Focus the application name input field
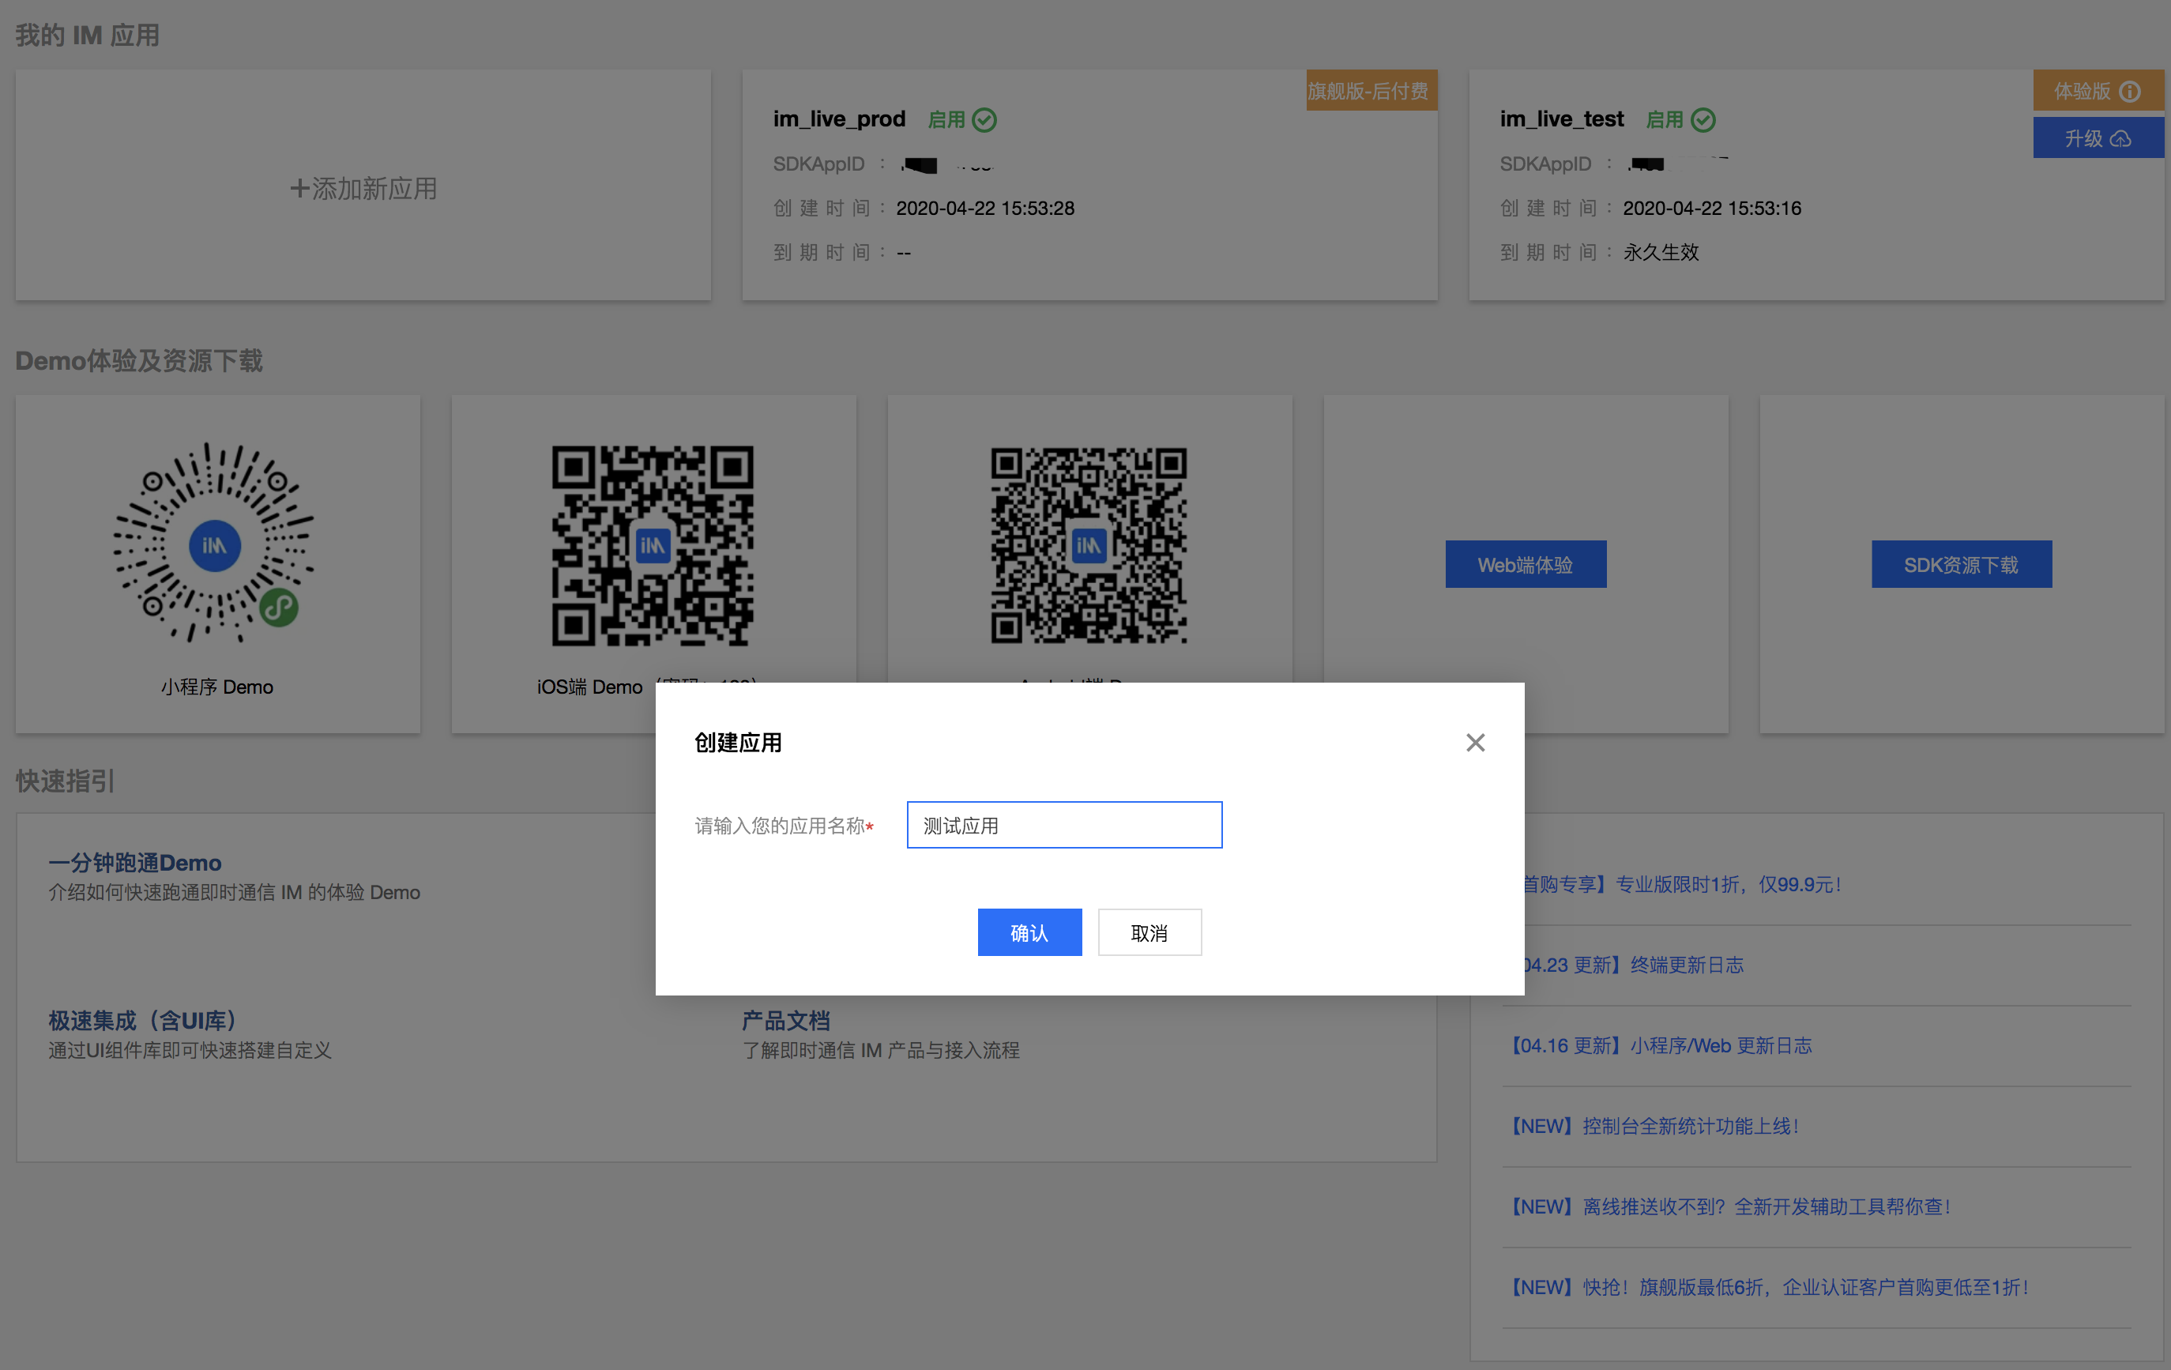The image size is (2171, 1370). [x=1064, y=824]
